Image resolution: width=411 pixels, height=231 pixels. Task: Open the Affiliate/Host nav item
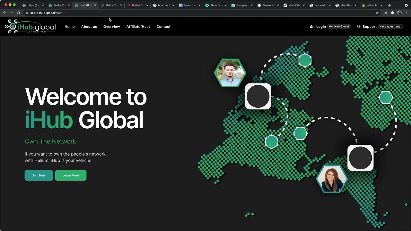pos(138,27)
